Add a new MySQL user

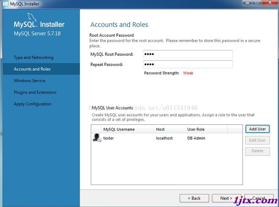(258, 129)
